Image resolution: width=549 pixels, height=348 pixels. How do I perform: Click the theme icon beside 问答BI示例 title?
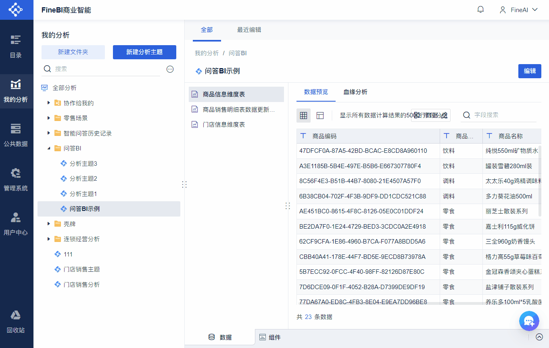click(198, 71)
